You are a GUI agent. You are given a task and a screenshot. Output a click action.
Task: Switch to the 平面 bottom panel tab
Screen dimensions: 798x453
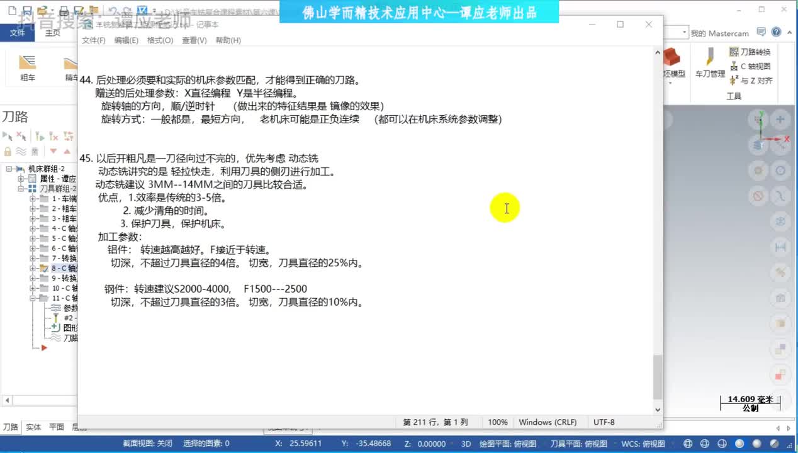point(57,427)
